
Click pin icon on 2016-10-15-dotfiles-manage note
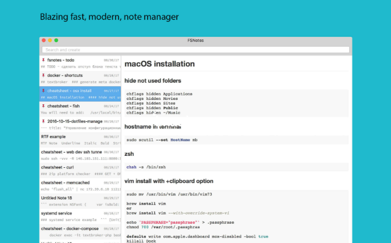(x=43, y=121)
